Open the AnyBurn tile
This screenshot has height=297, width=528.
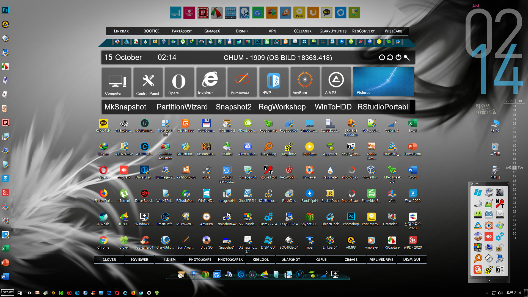click(305, 82)
